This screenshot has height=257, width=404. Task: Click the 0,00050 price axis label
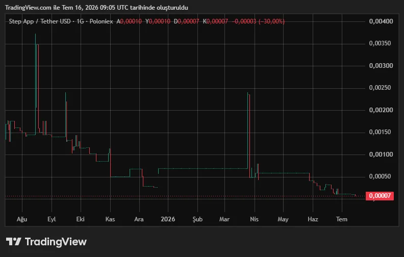[380, 176]
